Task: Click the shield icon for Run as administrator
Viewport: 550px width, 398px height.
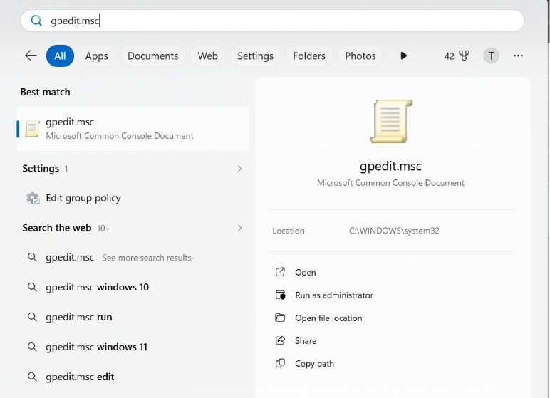Action: coord(280,295)
